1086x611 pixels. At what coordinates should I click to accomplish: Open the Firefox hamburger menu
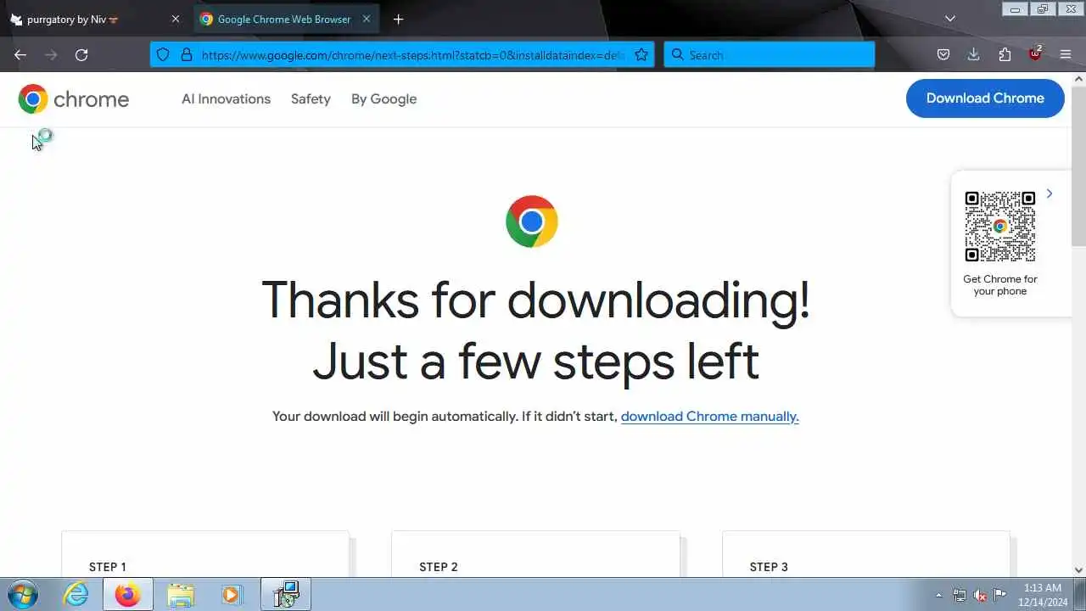click(x=1066, y=55)
